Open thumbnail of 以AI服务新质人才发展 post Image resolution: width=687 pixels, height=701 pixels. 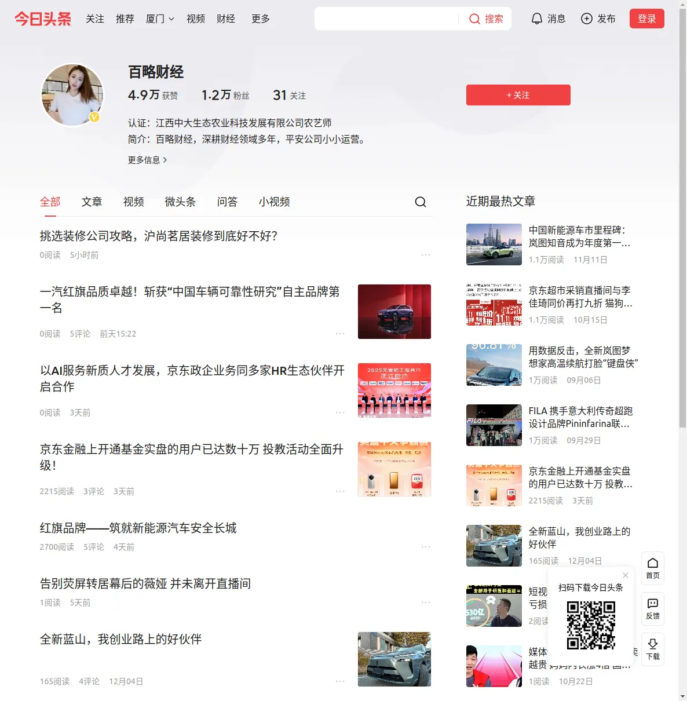[394, 390]
